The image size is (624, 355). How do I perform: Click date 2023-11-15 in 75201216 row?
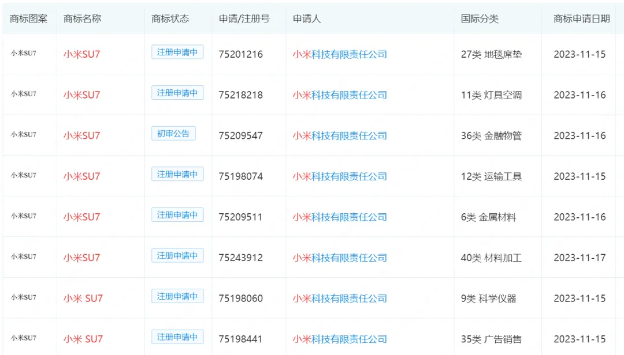pyautogui.click(x=580, y=54)
